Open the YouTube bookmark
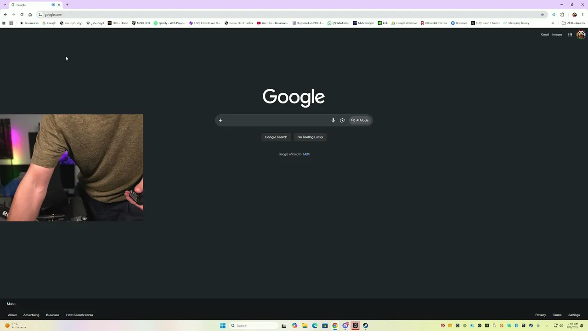The height and width of the screenshot is (331, 588). pos(272,23)
